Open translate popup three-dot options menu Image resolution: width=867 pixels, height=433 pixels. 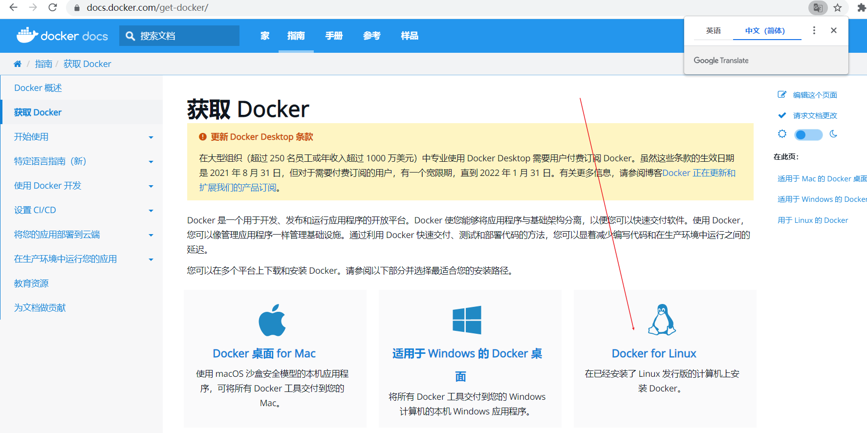pos(814,30)
